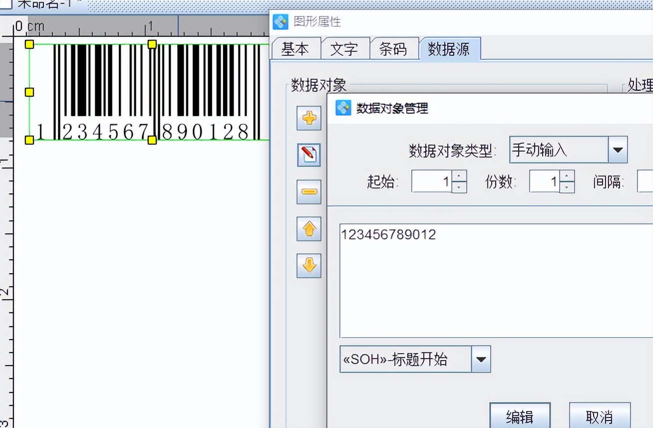The height and width of the screenshot is (428, 653).
Task: Switch to the 文字 tab
Action: click(345, 48)
